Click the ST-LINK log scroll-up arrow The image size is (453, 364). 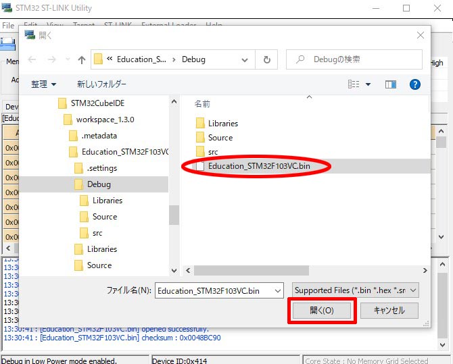point(442,264)
